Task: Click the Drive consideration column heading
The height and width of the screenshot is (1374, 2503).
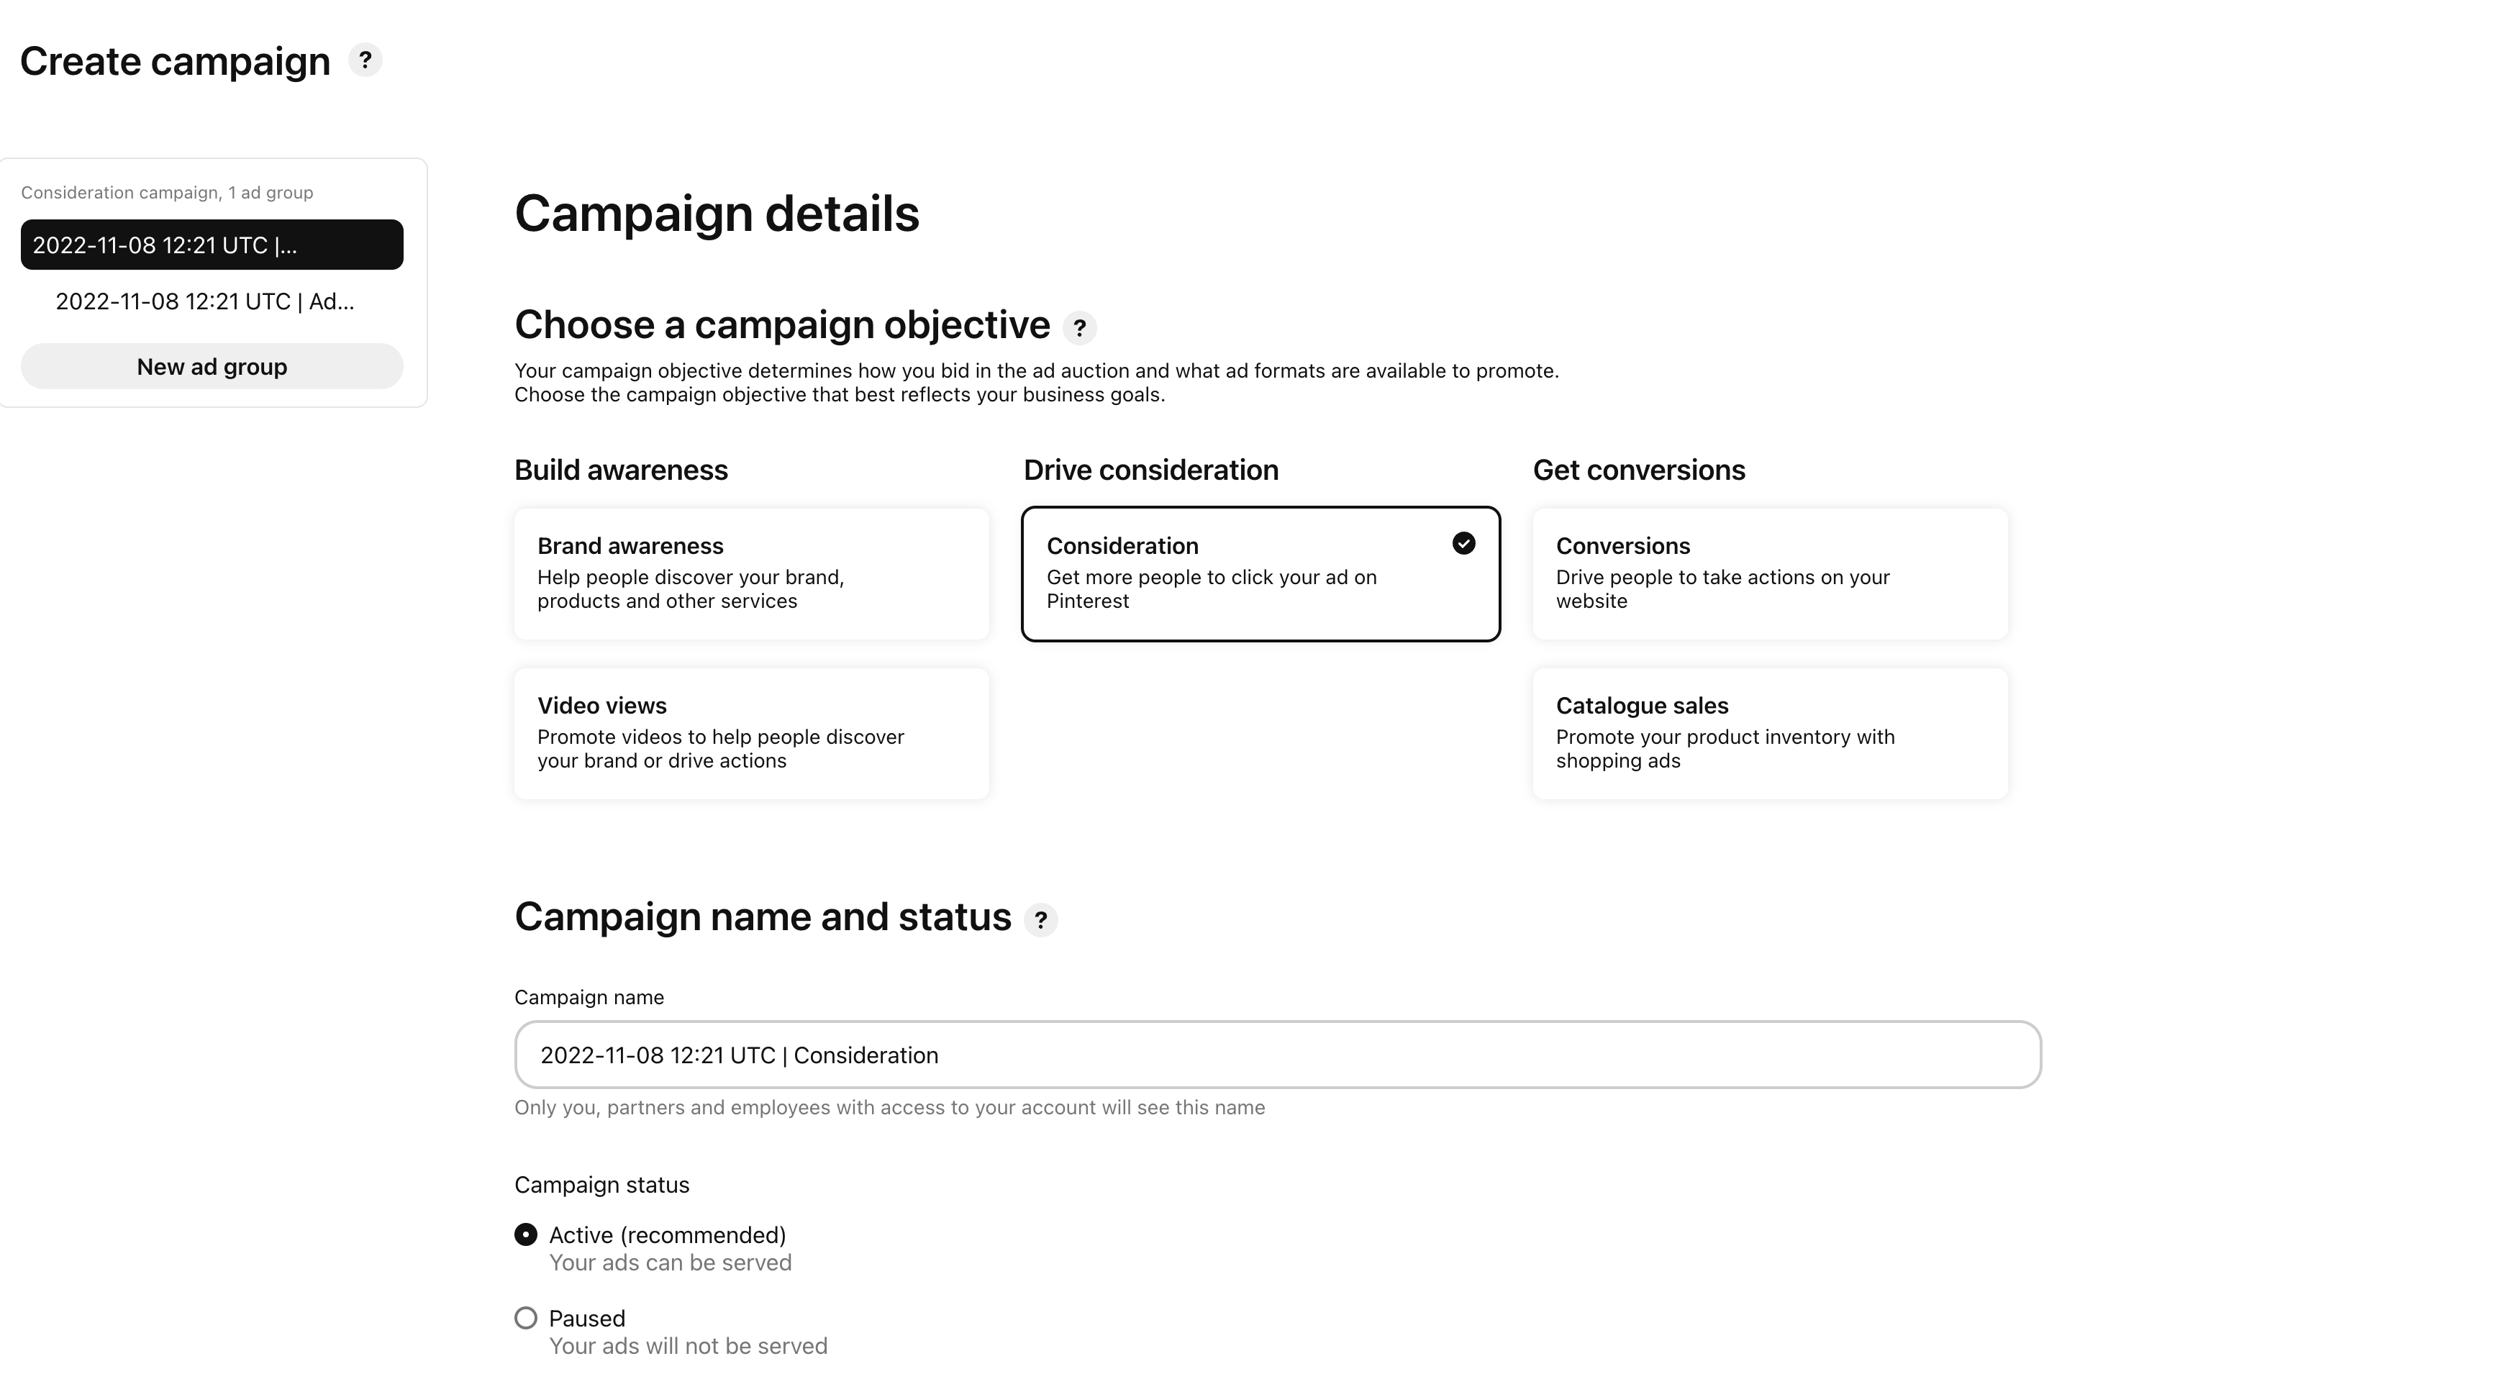Action: pos(1150,469)
